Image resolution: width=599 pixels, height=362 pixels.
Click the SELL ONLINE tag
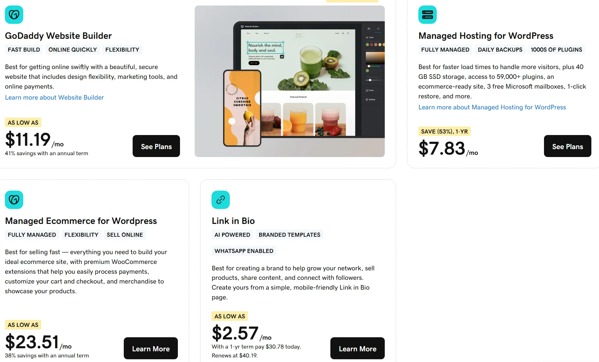pos(125,235)
